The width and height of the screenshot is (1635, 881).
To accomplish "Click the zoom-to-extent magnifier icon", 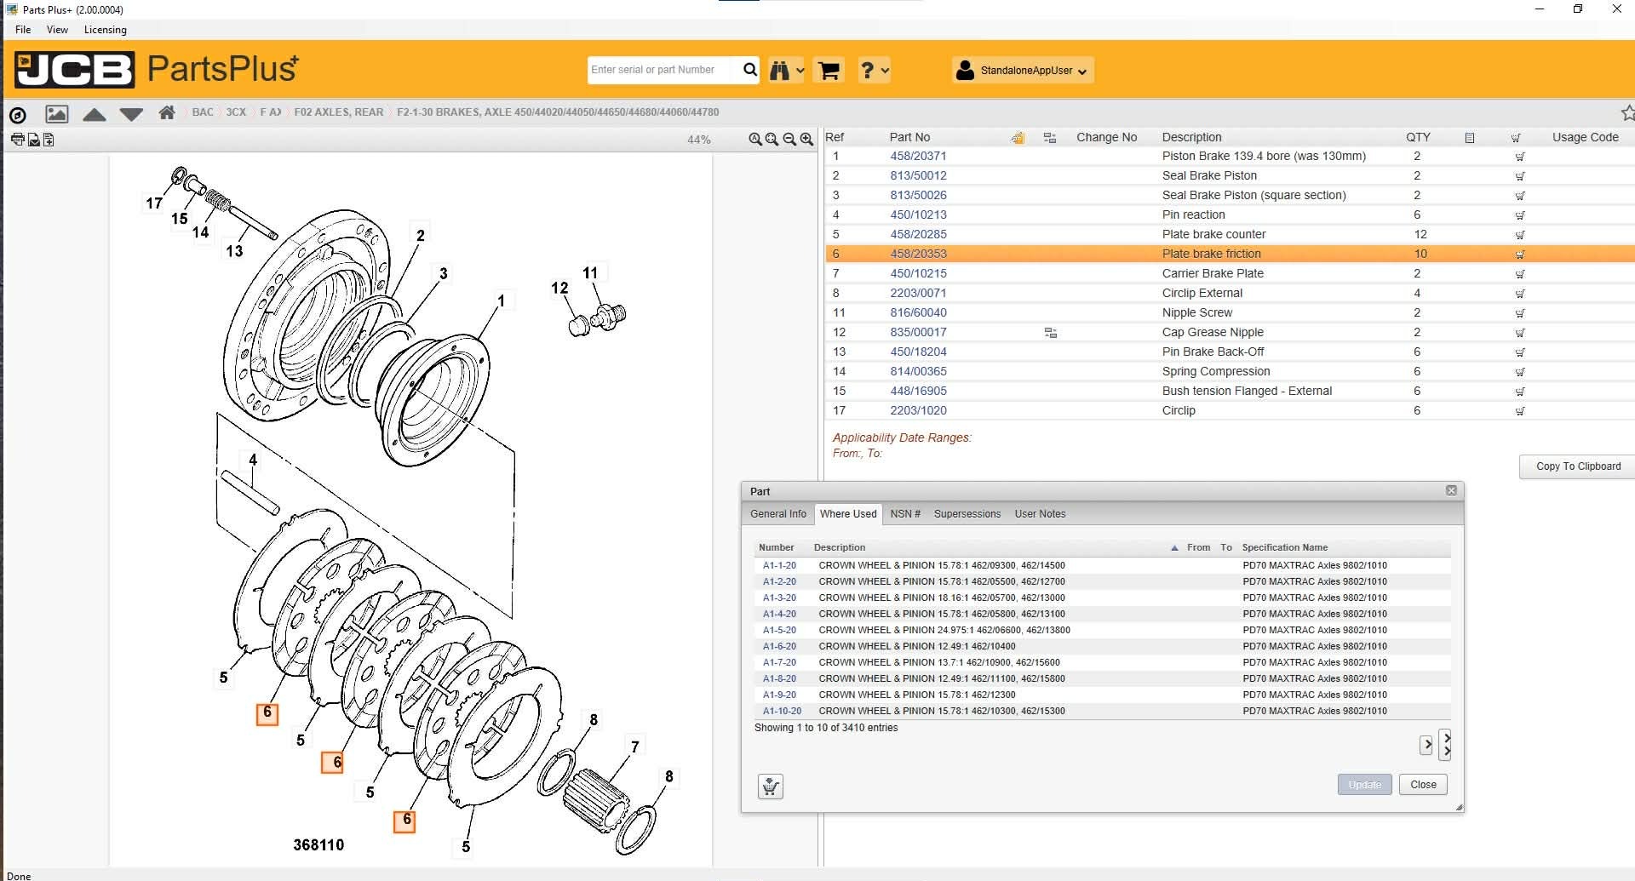I will coord(772,140).
